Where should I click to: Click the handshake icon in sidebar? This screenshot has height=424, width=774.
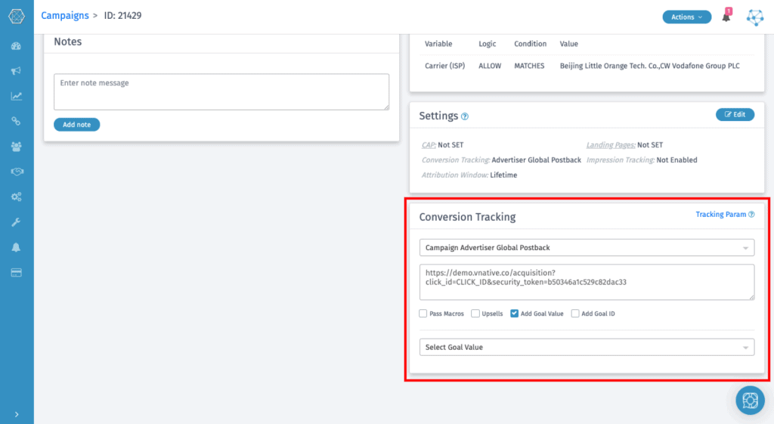pyautogui.click(x=16, y=172)
